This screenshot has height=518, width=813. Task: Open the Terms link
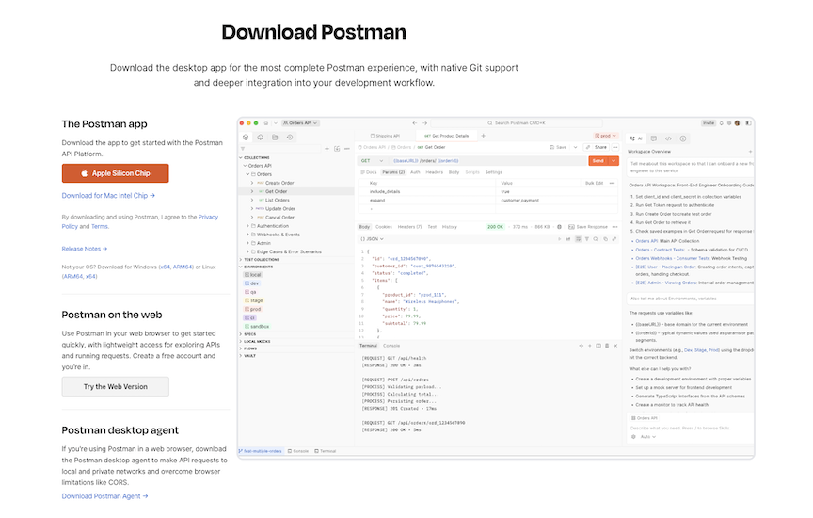pyautogui.click(x=100, y=226)
